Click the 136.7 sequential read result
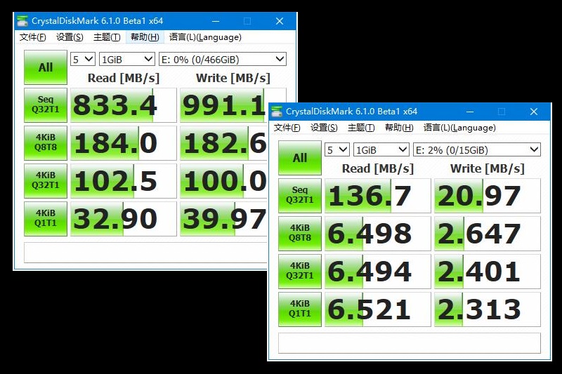 [378, 195]
